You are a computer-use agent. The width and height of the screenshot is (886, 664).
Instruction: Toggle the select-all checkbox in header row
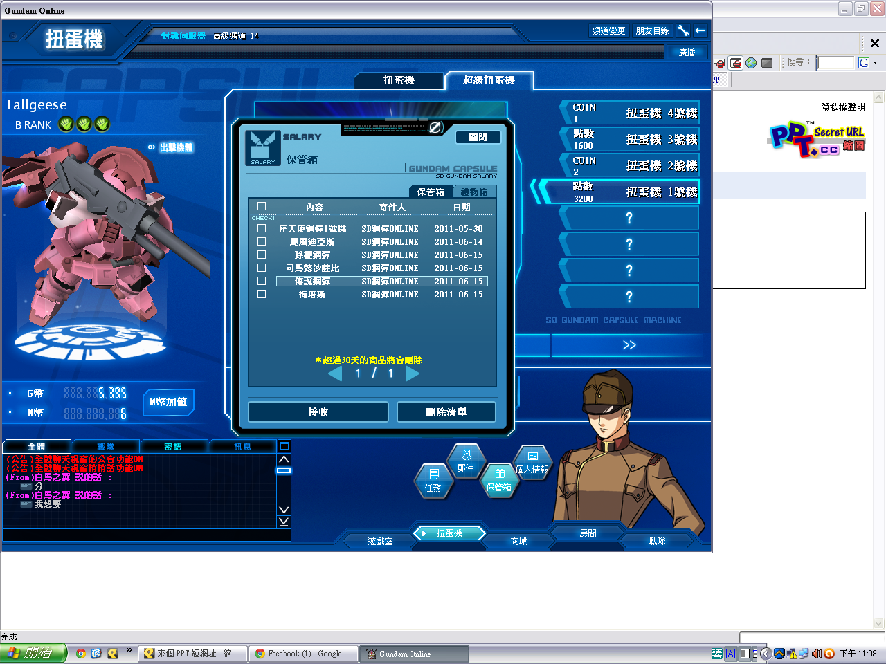point(262,206)
